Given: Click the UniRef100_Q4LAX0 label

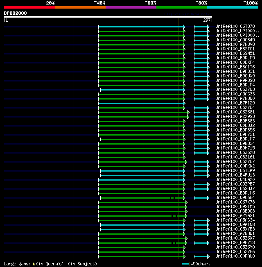Looking at the screenshot, I should (235, 180).
